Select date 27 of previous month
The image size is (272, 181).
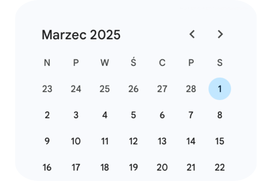[162, 89]
